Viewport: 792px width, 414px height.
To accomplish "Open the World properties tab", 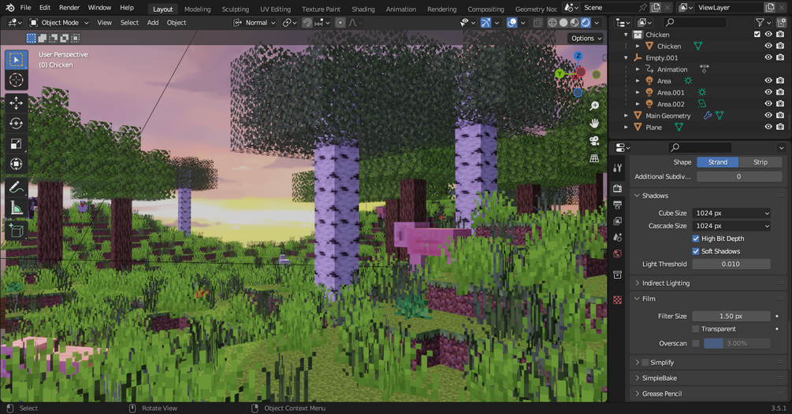I will (617, 253).
